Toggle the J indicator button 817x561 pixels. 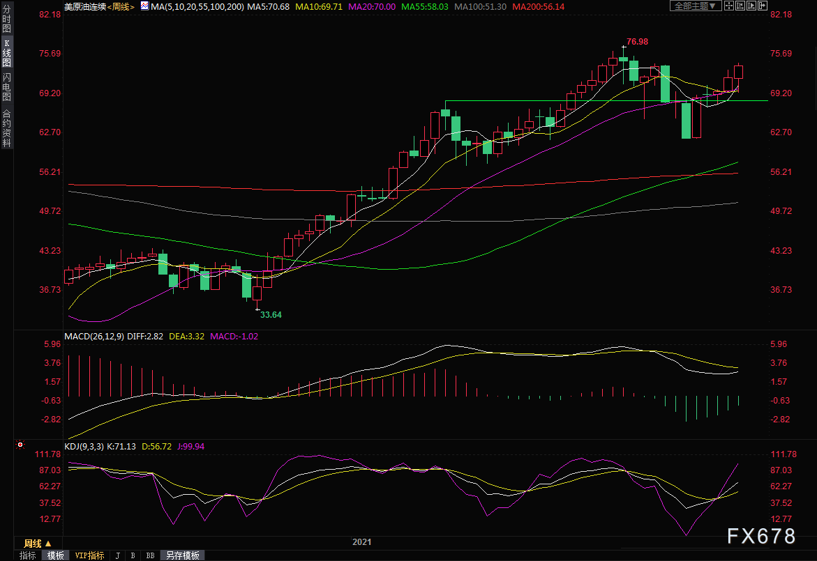[x=117, y=555]
